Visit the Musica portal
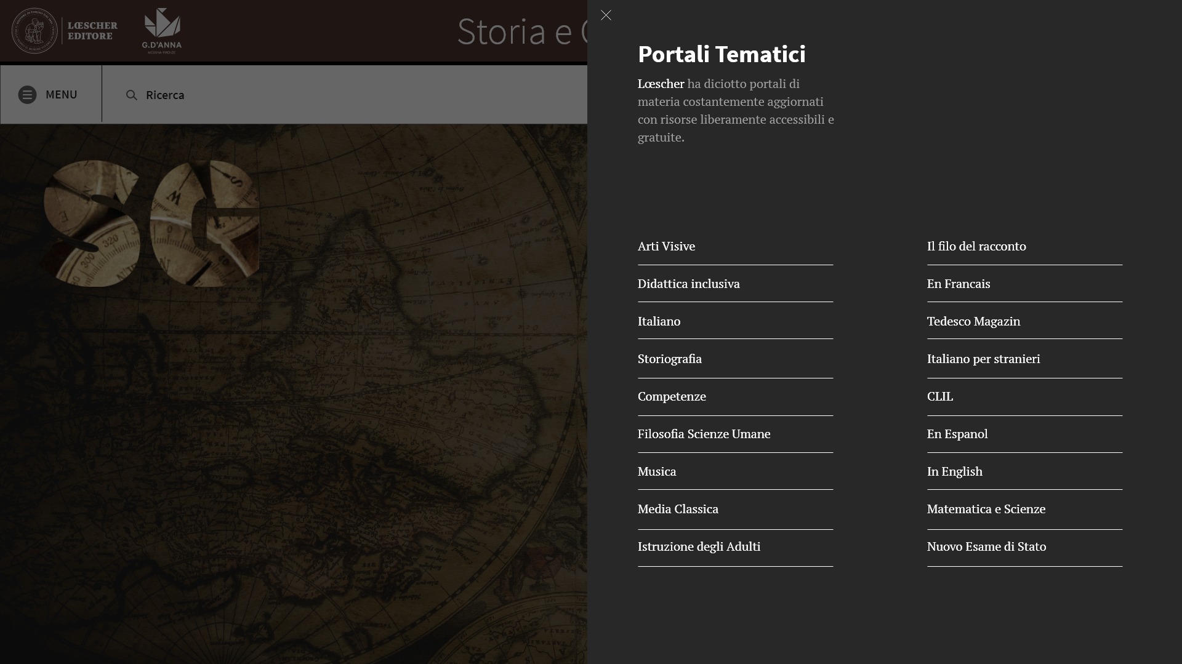Screen dimensions: 1182x664 click(x=656, y=471)
